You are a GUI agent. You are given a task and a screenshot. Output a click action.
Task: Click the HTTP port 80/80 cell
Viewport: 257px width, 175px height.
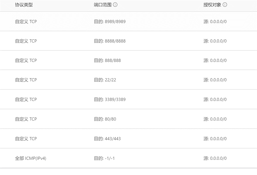tap(105, 119)
